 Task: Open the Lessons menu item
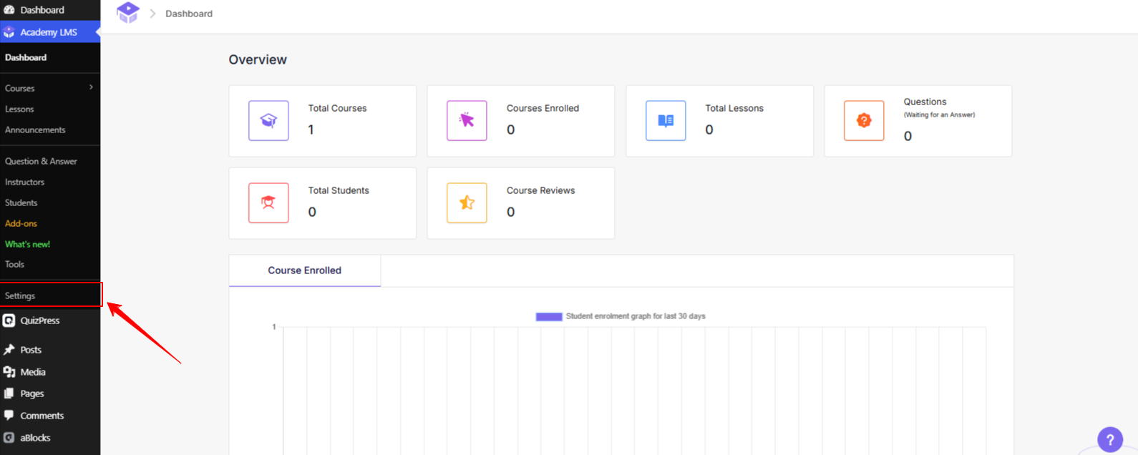[x=19, y=109]
